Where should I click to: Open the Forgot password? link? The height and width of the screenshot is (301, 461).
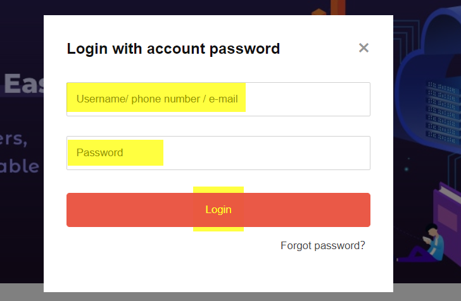322,245
